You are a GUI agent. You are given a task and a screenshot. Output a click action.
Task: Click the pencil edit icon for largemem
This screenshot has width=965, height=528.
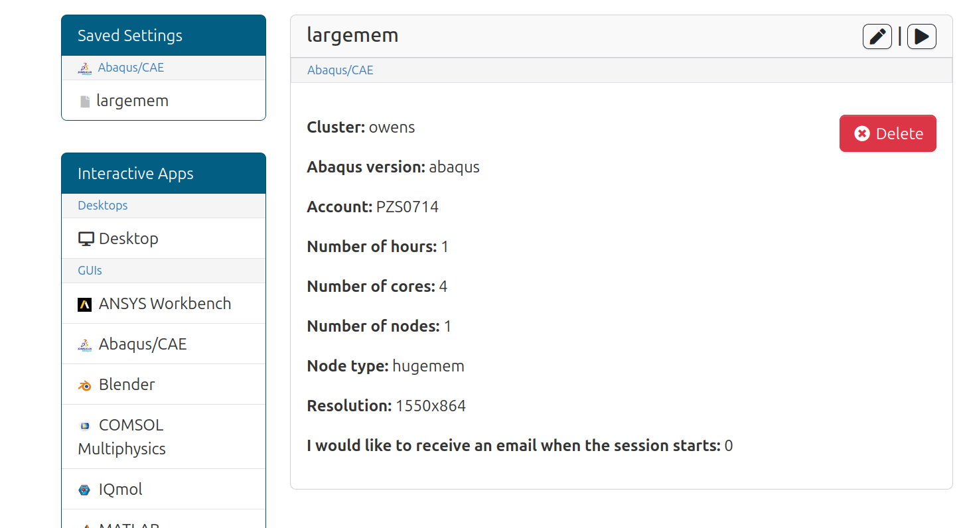pyautogui.click(x=877, y=36)
